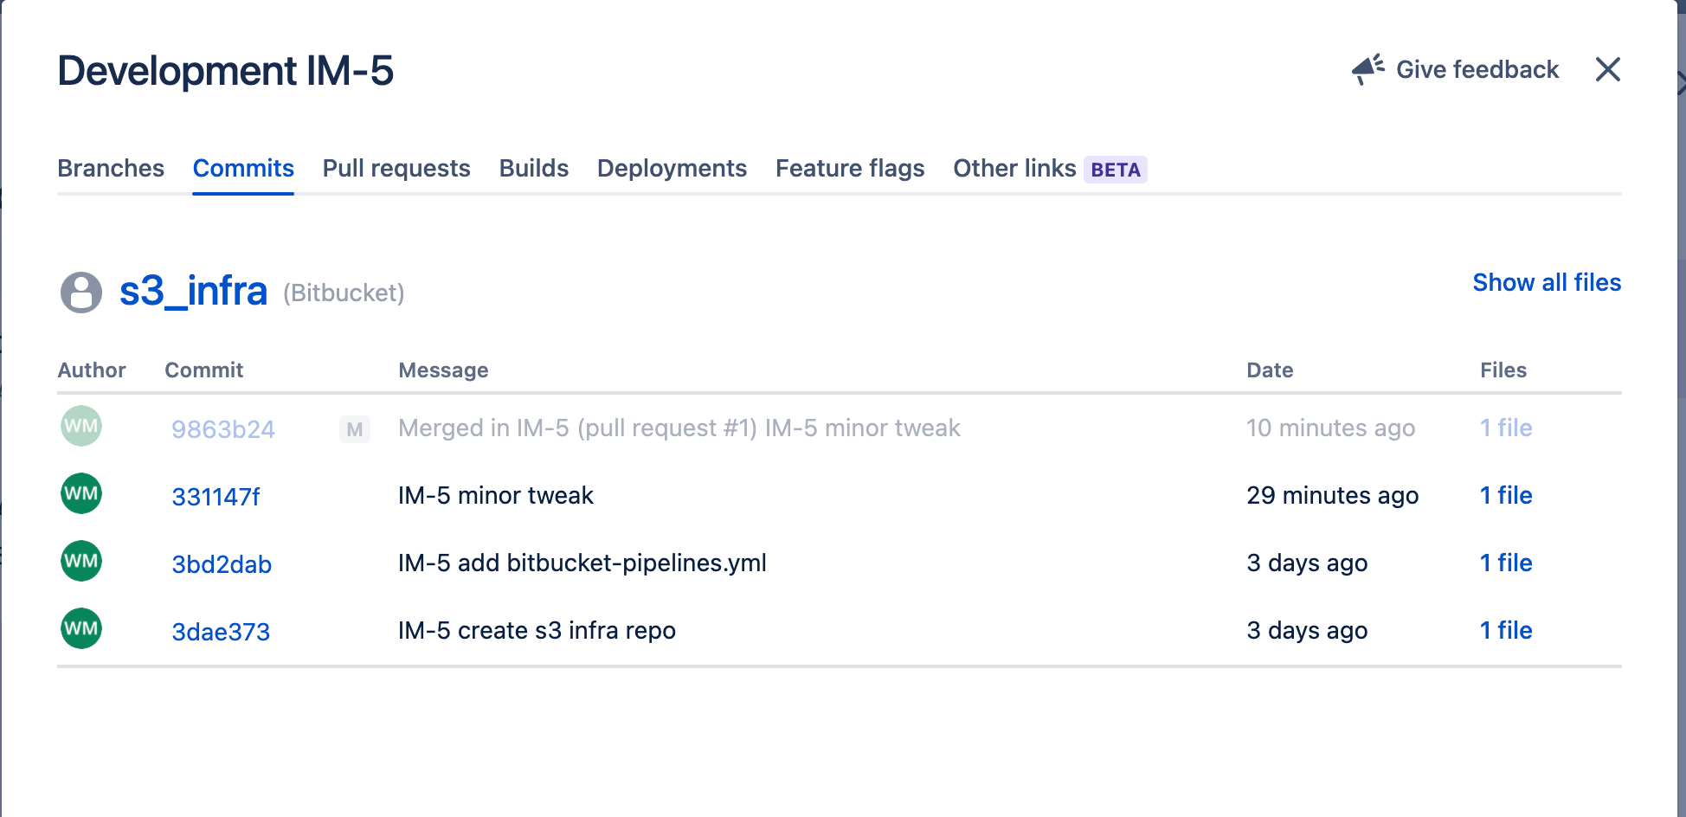
Task: Open the Other links tab
Action: click(1014, 169)
